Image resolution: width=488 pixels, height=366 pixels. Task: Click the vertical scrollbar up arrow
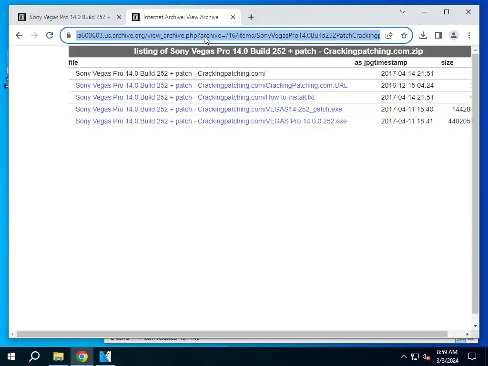point(475,50)
